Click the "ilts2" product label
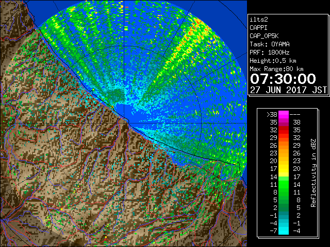 click(x=259, y=20)
